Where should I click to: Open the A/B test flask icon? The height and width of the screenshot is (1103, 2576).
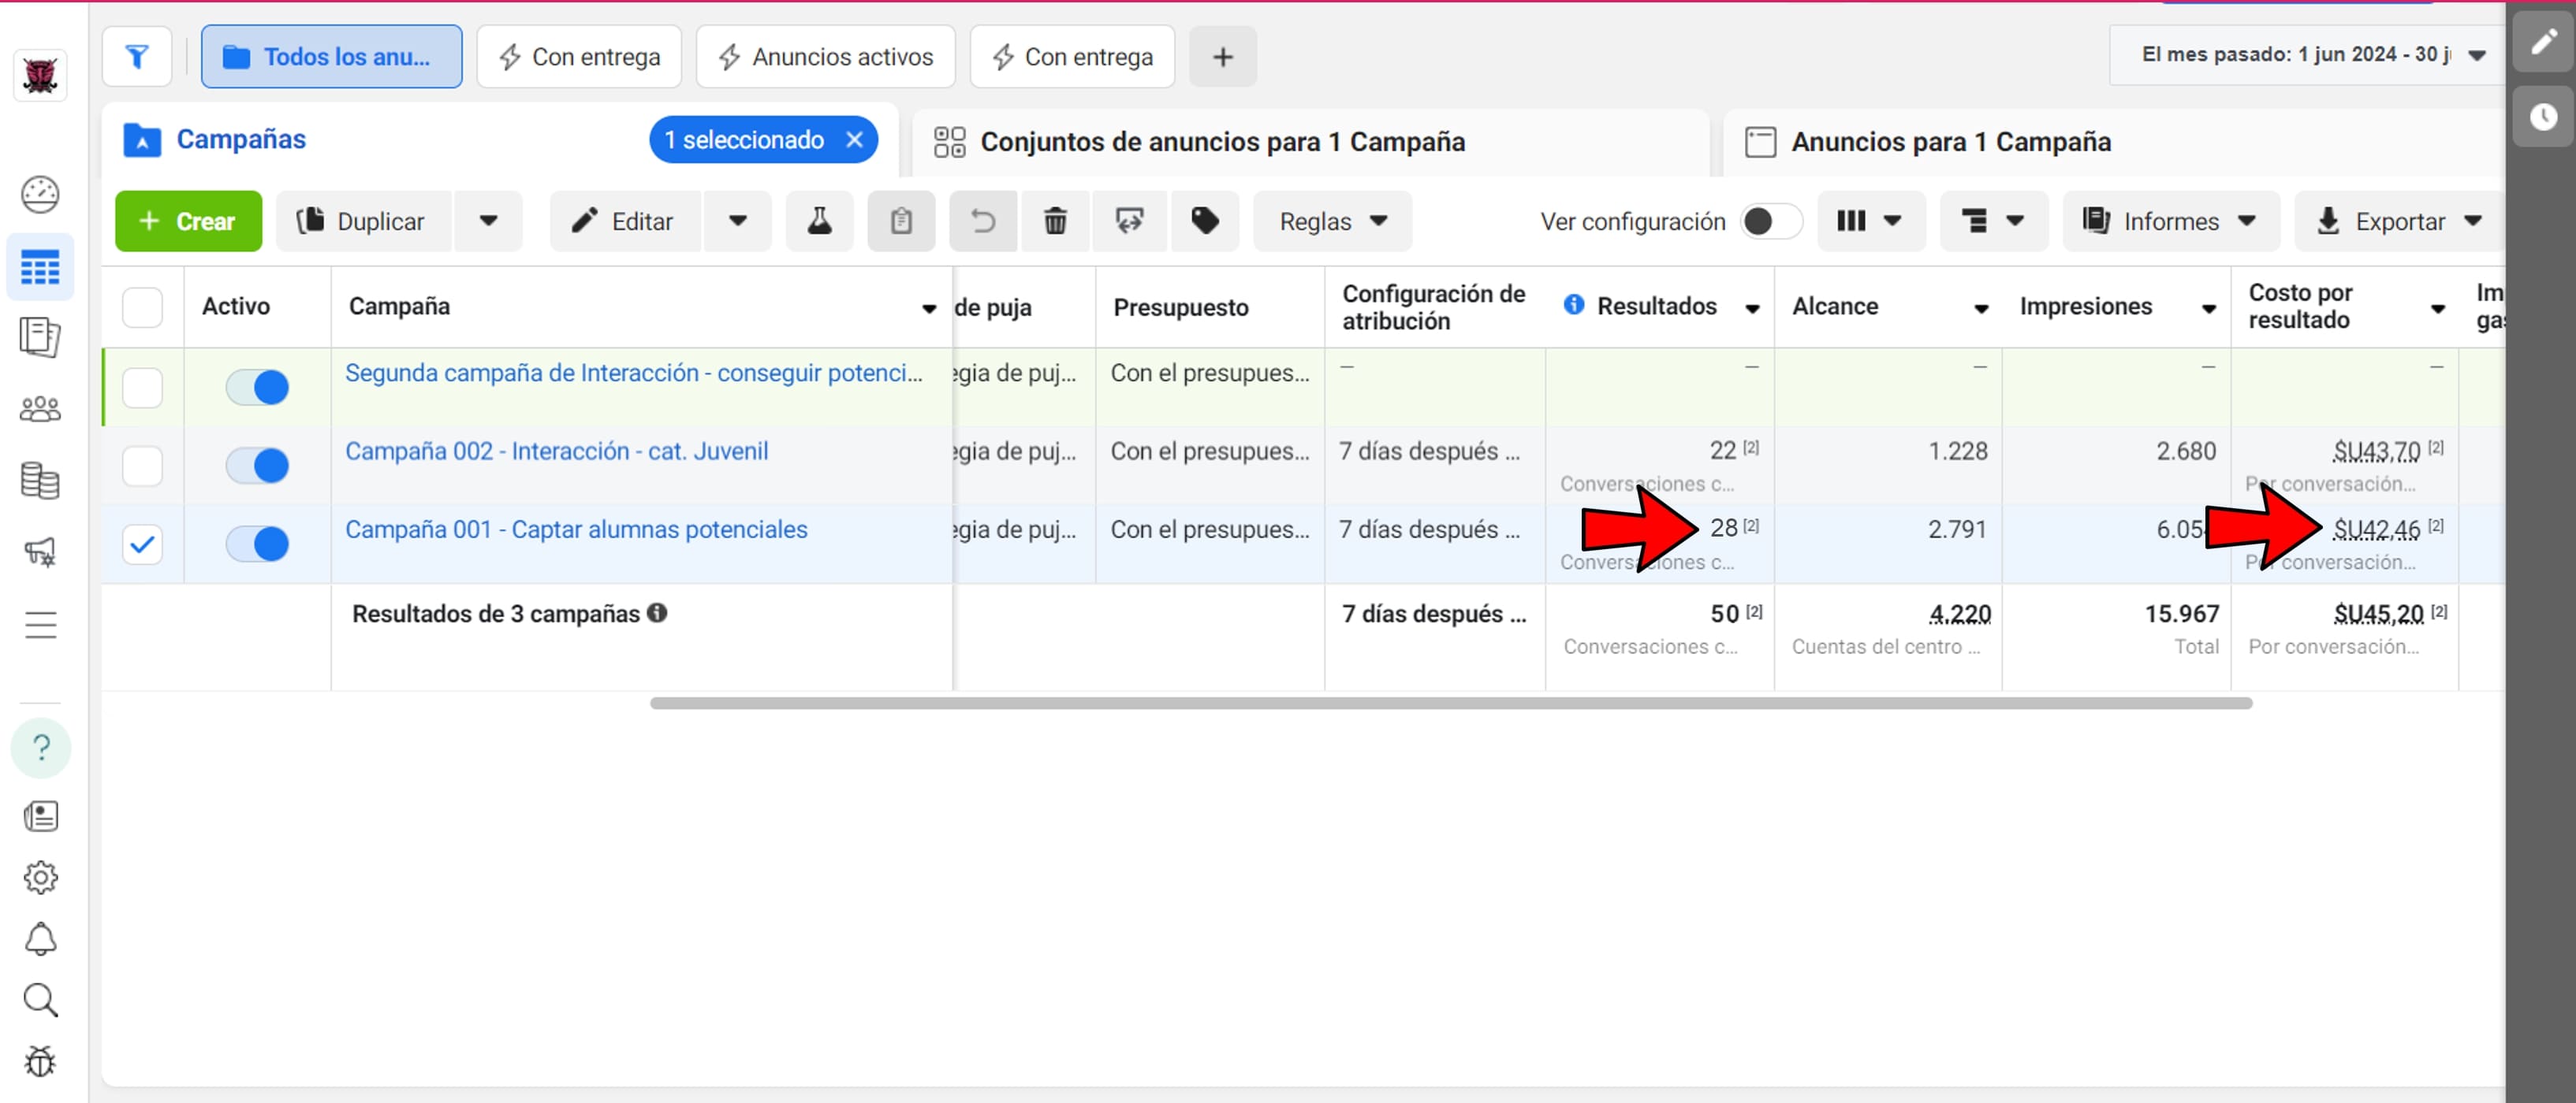click(819, 221)
